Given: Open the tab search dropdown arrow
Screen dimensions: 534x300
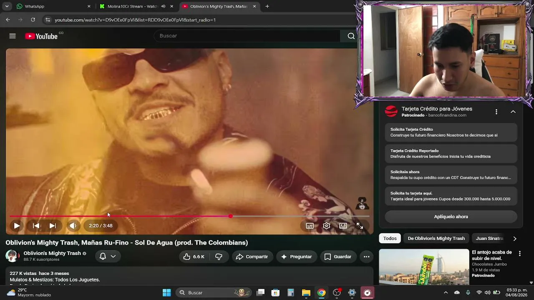Looking at the screenshot, I should click(x=7, y=6).
